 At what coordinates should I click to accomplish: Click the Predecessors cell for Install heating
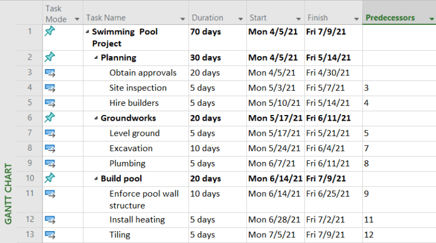coord(399,219)
